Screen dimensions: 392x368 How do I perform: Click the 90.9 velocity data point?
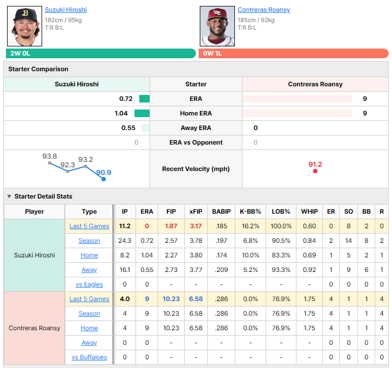pyautogui.click(x=104, y=179)
